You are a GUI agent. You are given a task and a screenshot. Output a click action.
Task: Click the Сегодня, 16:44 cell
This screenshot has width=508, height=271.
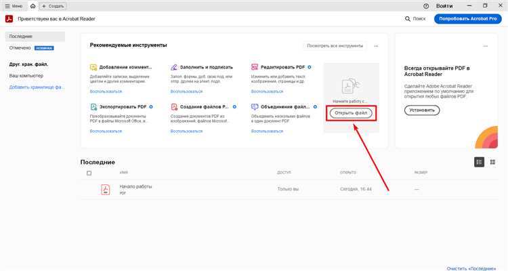356,188
